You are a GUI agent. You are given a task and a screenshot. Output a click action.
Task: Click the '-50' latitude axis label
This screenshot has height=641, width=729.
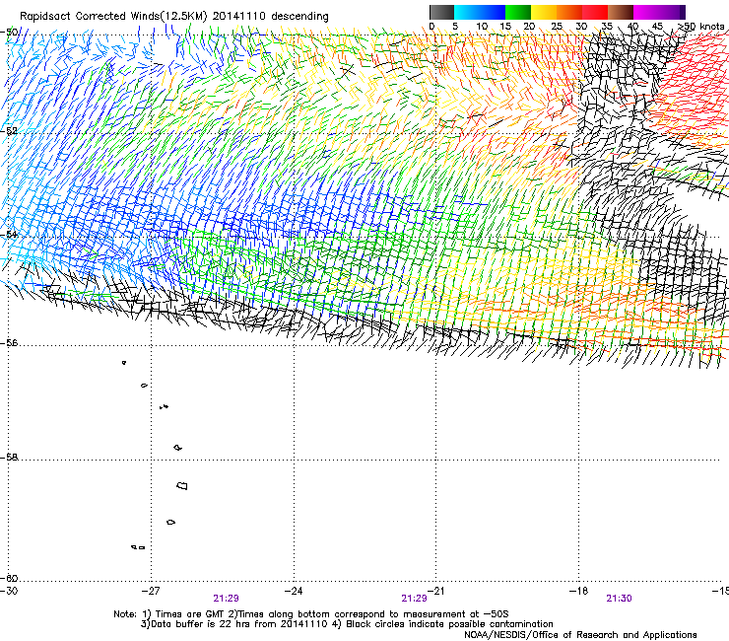coord(9,33)
